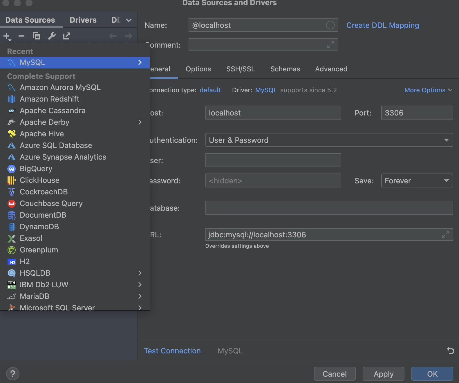Choose the color circle in Name field
459x383 pixels.
pyautogui.click(x=330, y=25)
